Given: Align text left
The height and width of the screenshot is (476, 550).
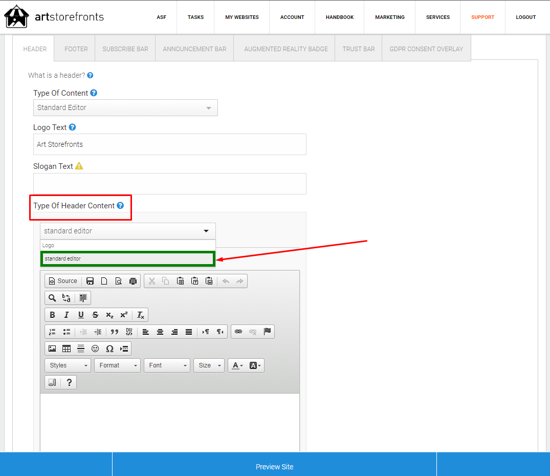Looking at the screenshot, I should (x=146, y=332).
